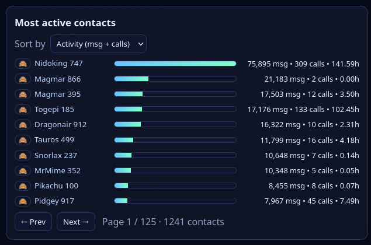371x245 pixels.
Task: Select the Snorlax 237 contact name
Action: (x=56, y=155)
